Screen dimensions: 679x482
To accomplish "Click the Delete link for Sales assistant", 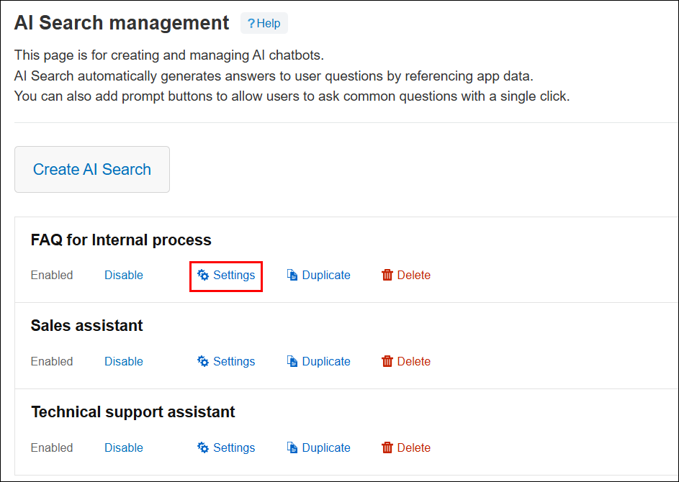I will click(413, 361).
